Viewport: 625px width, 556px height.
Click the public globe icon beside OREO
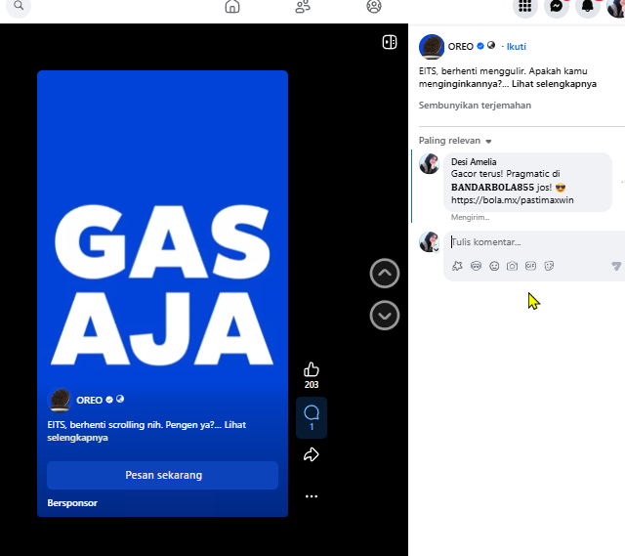[x=491, y=46]
